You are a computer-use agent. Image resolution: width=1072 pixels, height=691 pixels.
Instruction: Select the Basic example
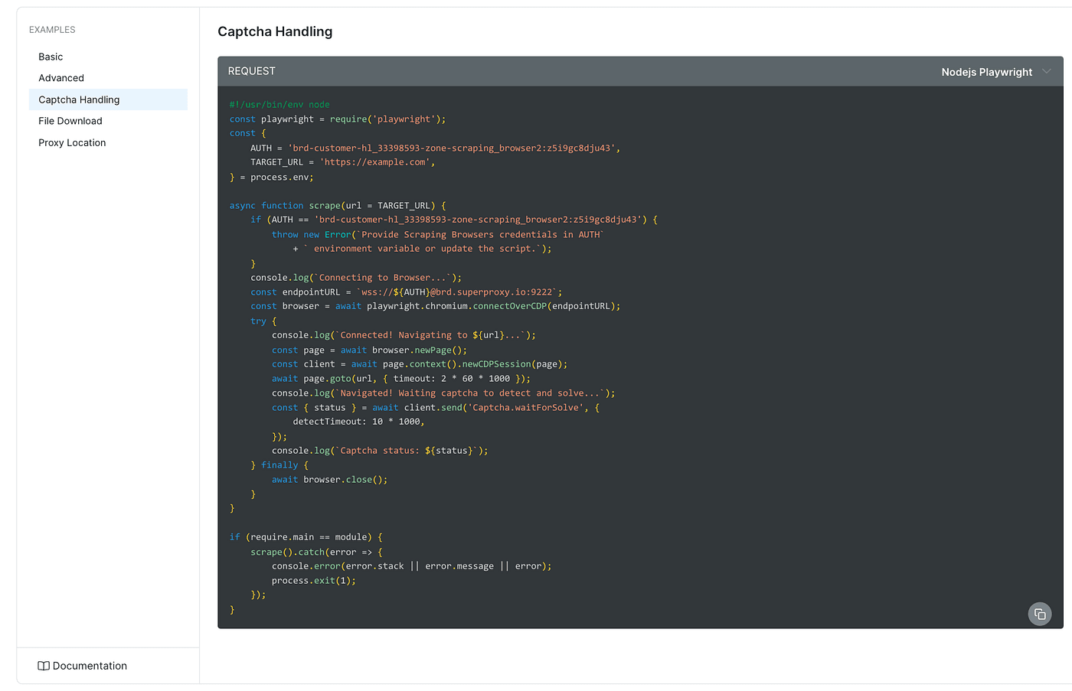(x=51, y=57)
